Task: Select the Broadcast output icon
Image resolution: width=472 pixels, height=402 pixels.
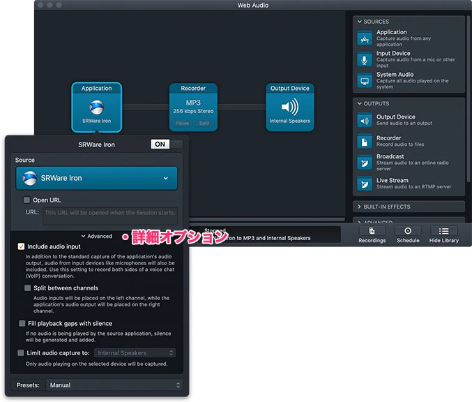Action: tap(365, 163)
